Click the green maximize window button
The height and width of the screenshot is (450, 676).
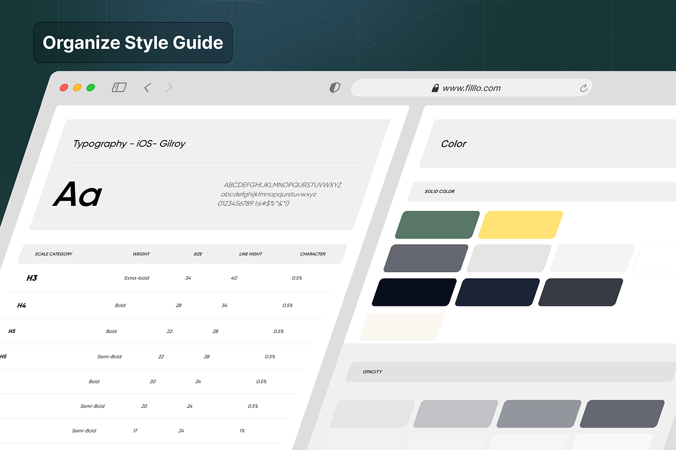[91, 88]
